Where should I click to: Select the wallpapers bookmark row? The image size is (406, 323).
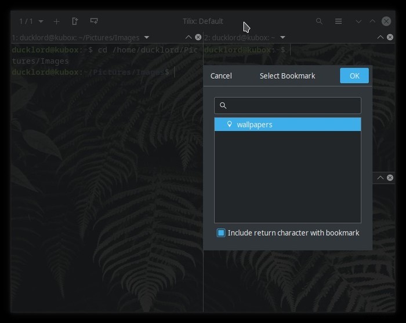point(288,124)
